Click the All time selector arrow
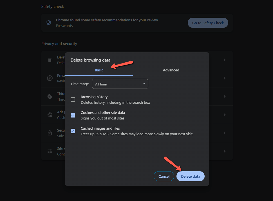273x201 pixels. 144,84
